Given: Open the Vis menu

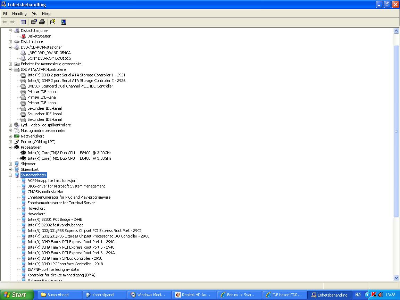Looking at the screenshot, I should (x=34, y=14).
